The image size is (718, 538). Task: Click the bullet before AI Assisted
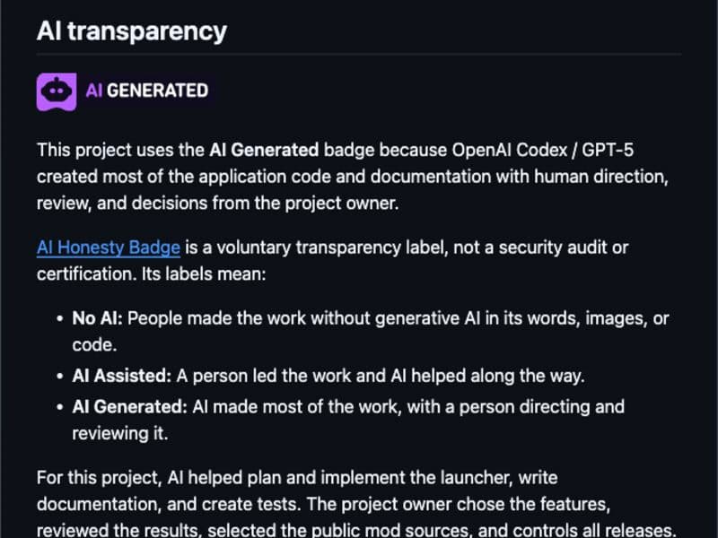click(x=59, y=377)
